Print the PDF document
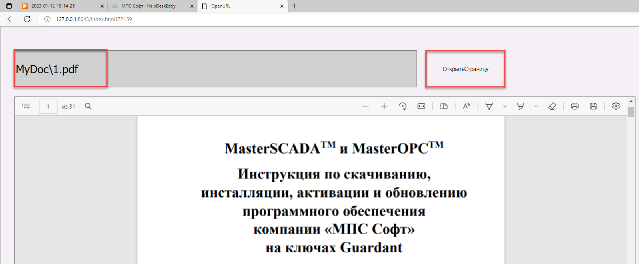Image resolution: width=639 pixels, height=264 pixels. tap(575, 106)
